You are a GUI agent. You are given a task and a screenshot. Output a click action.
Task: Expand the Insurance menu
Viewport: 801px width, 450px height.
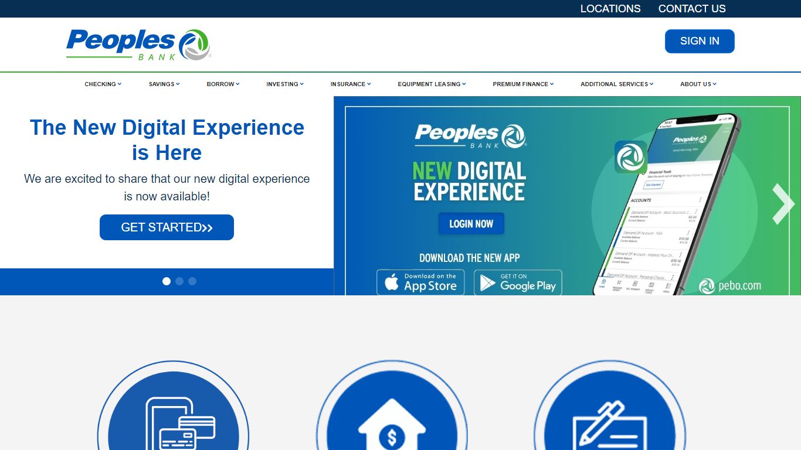coord(351,84)
